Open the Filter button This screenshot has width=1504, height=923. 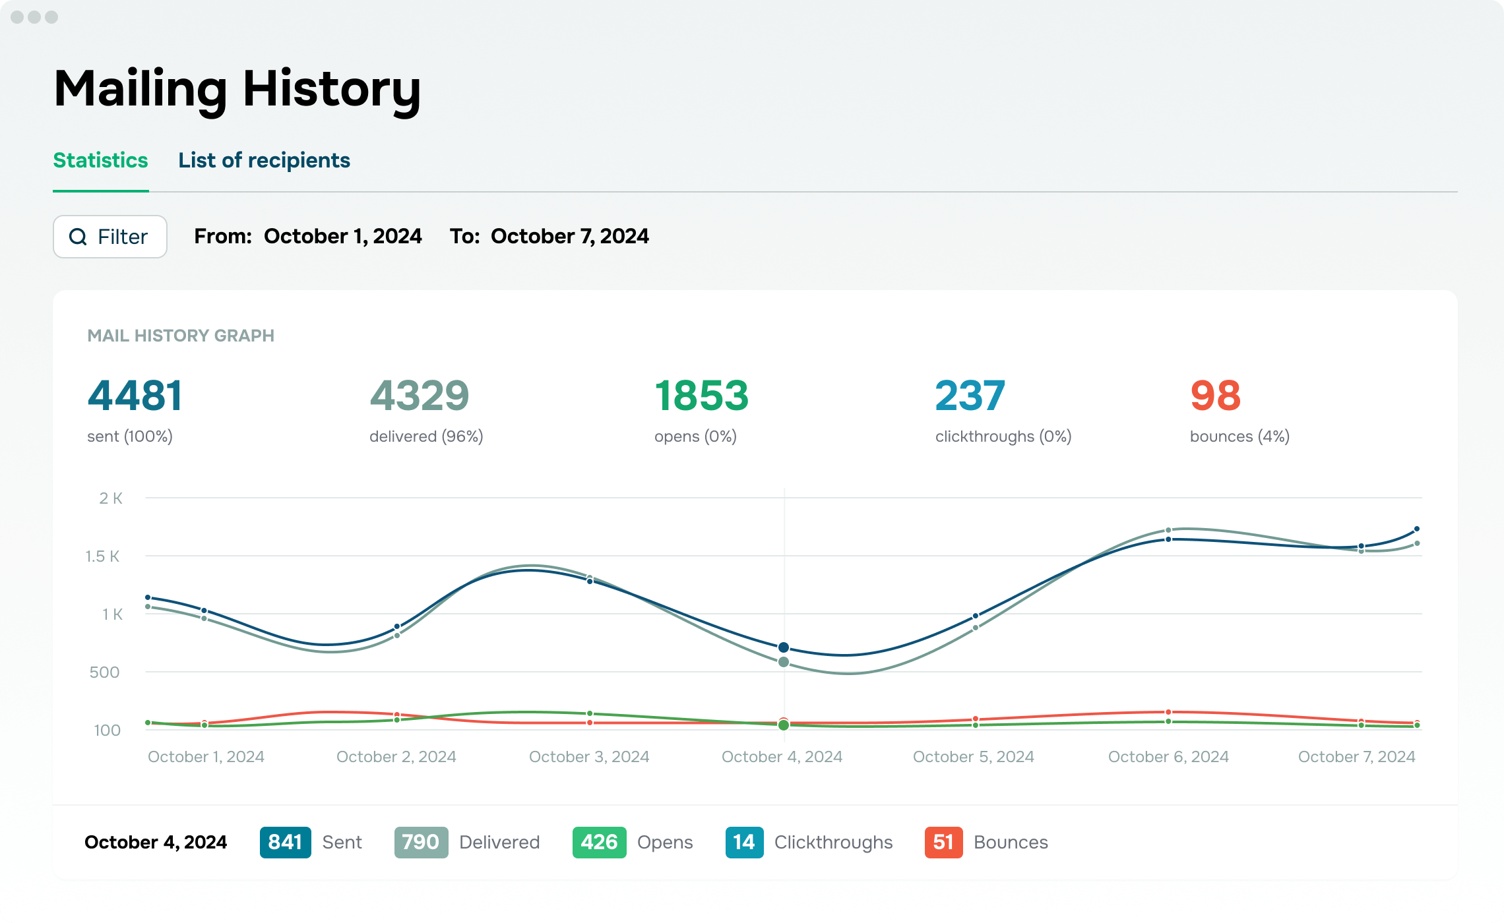coord(110,237)
